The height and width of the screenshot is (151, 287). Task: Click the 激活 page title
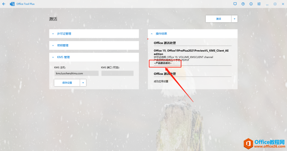(53, 19)
